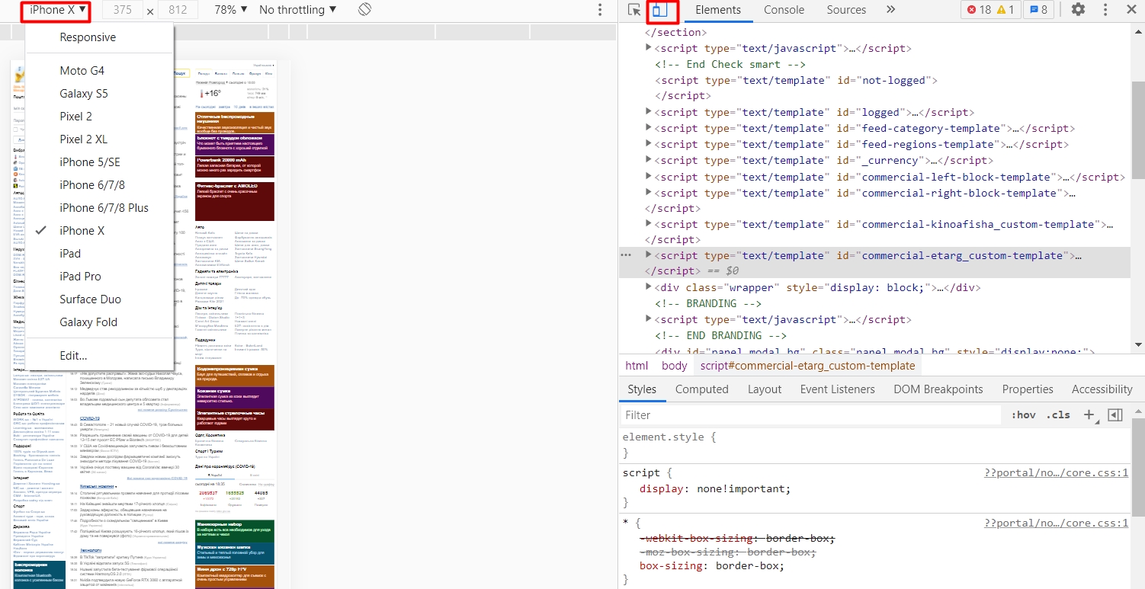
Task: Open the 78% zoom dropdown
Action: pyautogui.click(x=230, y=10)
